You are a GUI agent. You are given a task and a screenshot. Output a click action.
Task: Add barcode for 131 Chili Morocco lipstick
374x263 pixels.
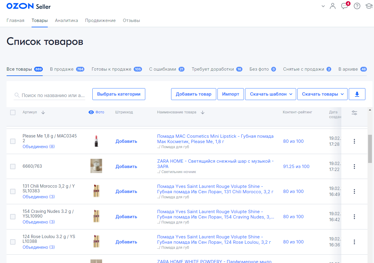(x=126, y=191)
